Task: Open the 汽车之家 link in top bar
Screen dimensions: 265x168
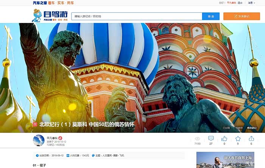Action: [x=40, y=3]
